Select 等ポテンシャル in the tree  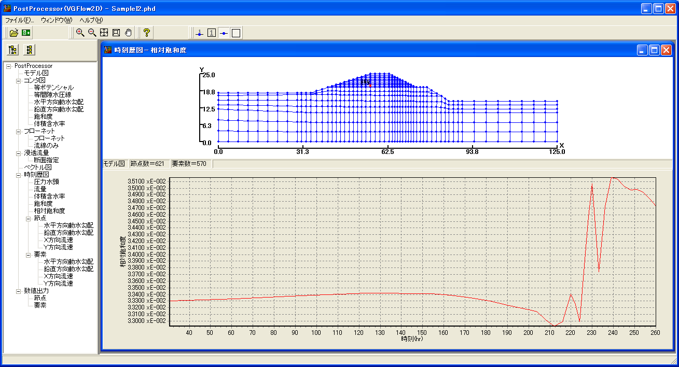53,88
